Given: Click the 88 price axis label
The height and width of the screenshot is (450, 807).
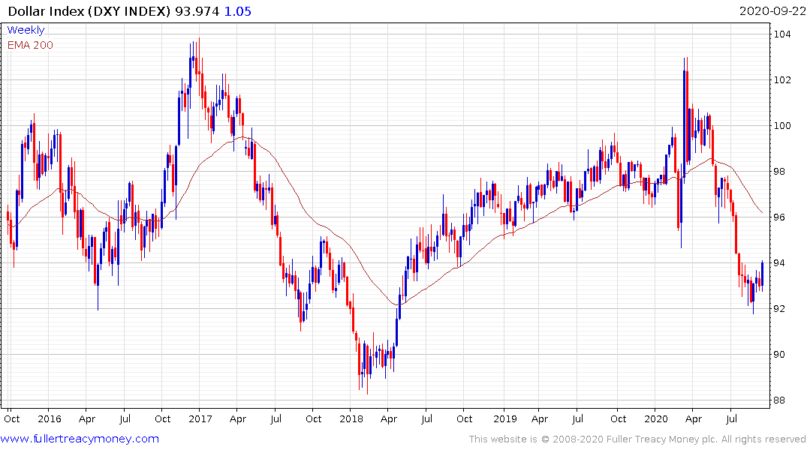Looking at the screenshot, I should pyautogui.click(x=780, y=400).
